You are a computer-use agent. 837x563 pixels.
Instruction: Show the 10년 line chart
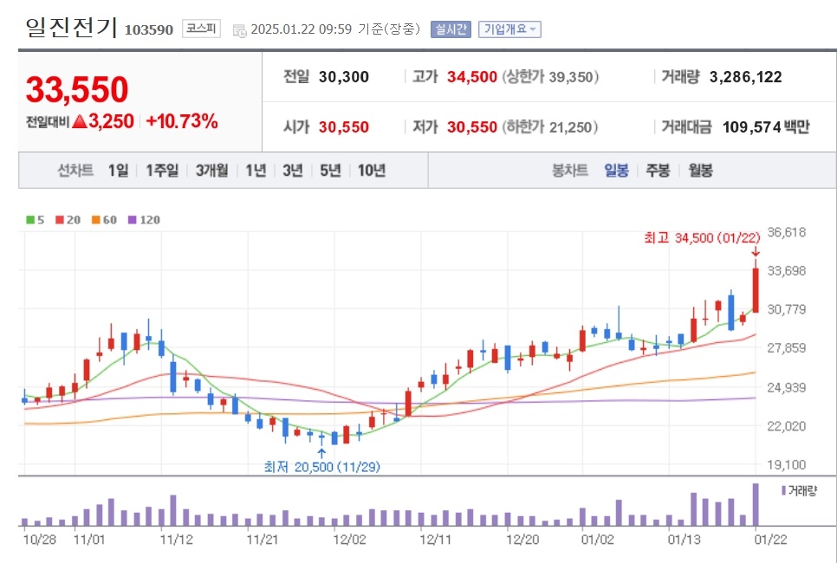coord(372,171)
